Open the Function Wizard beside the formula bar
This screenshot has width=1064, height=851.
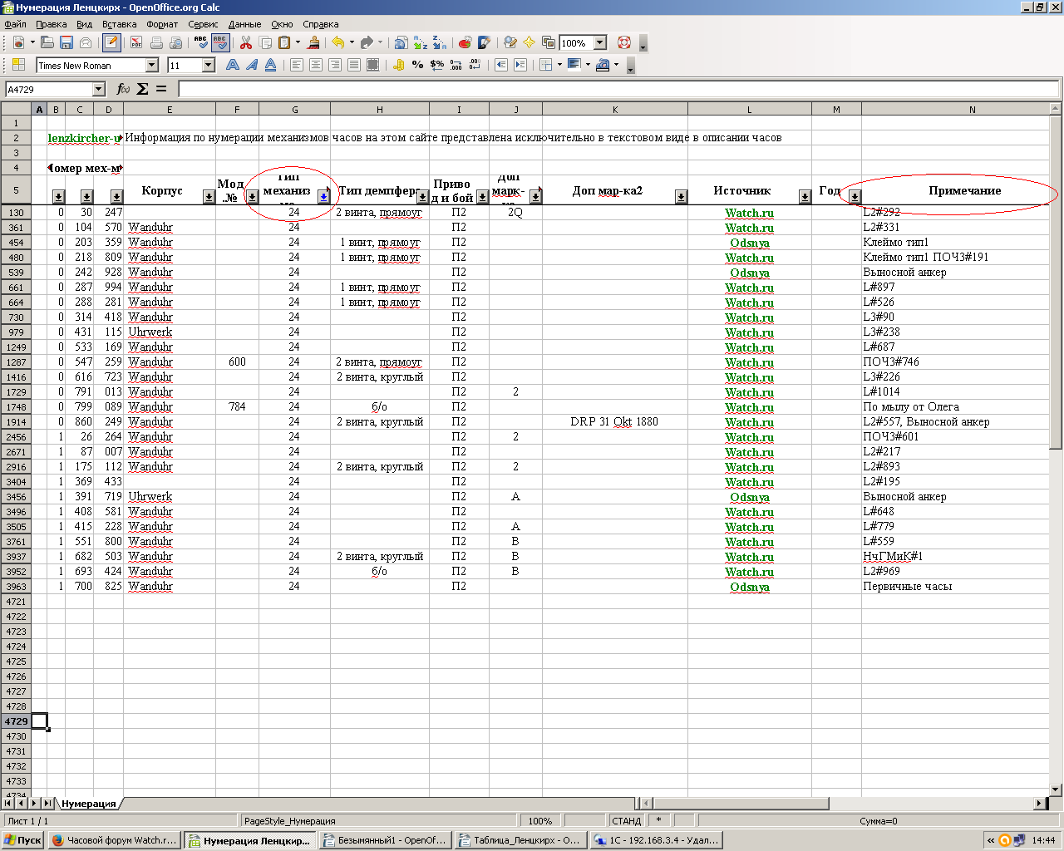coord(123,89)
